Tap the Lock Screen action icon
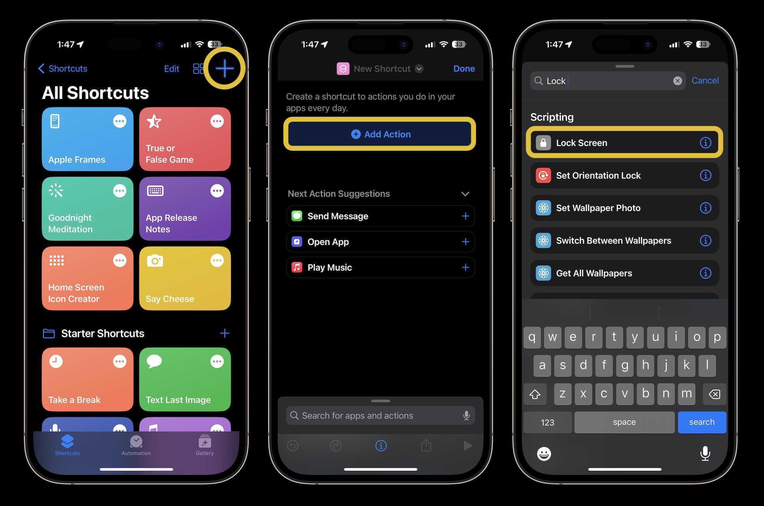 coord(544,142)
